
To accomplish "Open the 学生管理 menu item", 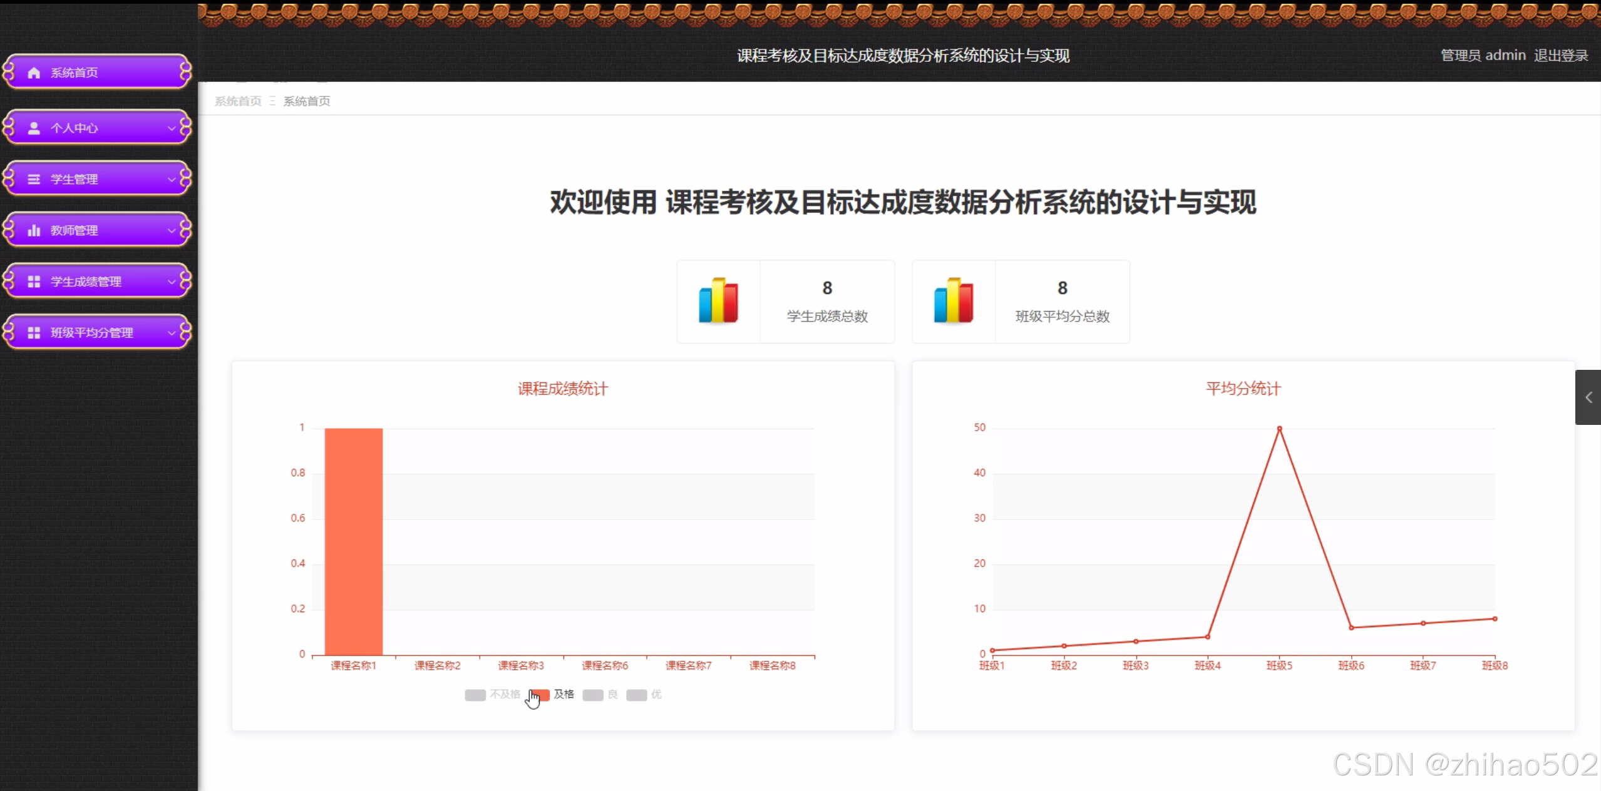I will (74, 180).
